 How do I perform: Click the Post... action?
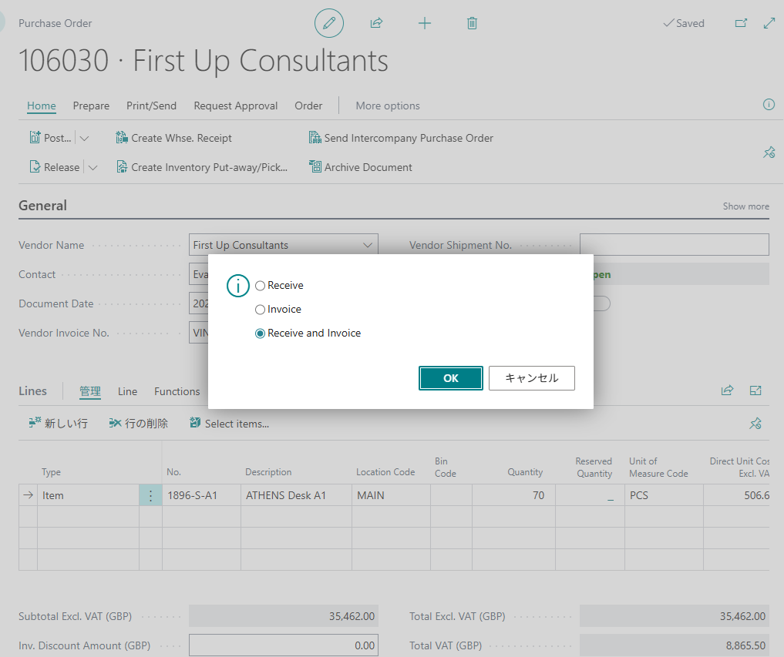pos(50,138)
